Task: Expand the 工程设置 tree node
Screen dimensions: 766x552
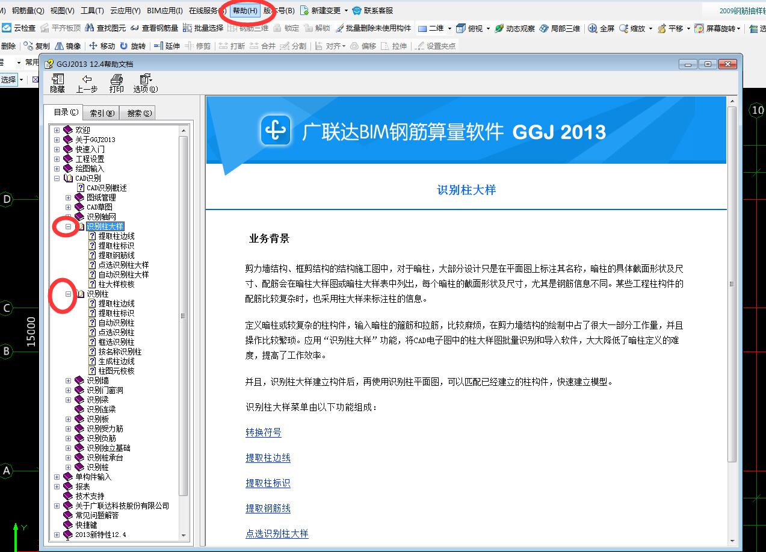Action: [x=57, y=159]
